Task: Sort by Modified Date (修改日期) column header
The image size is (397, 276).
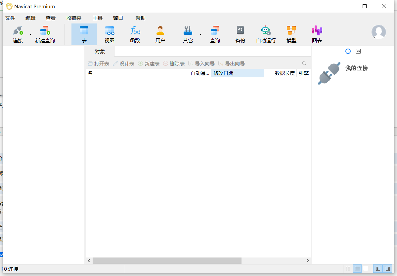Action: click(238, 73)
